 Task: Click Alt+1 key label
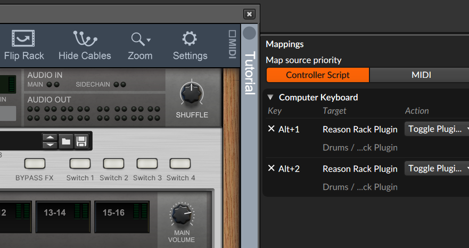coord(289,130)
